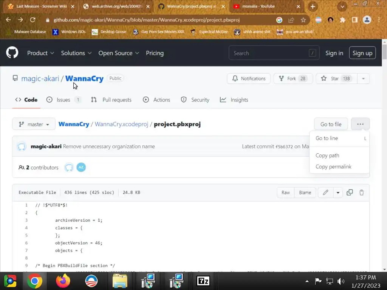
Task: Open the Security tab
Action: (195, 100)
